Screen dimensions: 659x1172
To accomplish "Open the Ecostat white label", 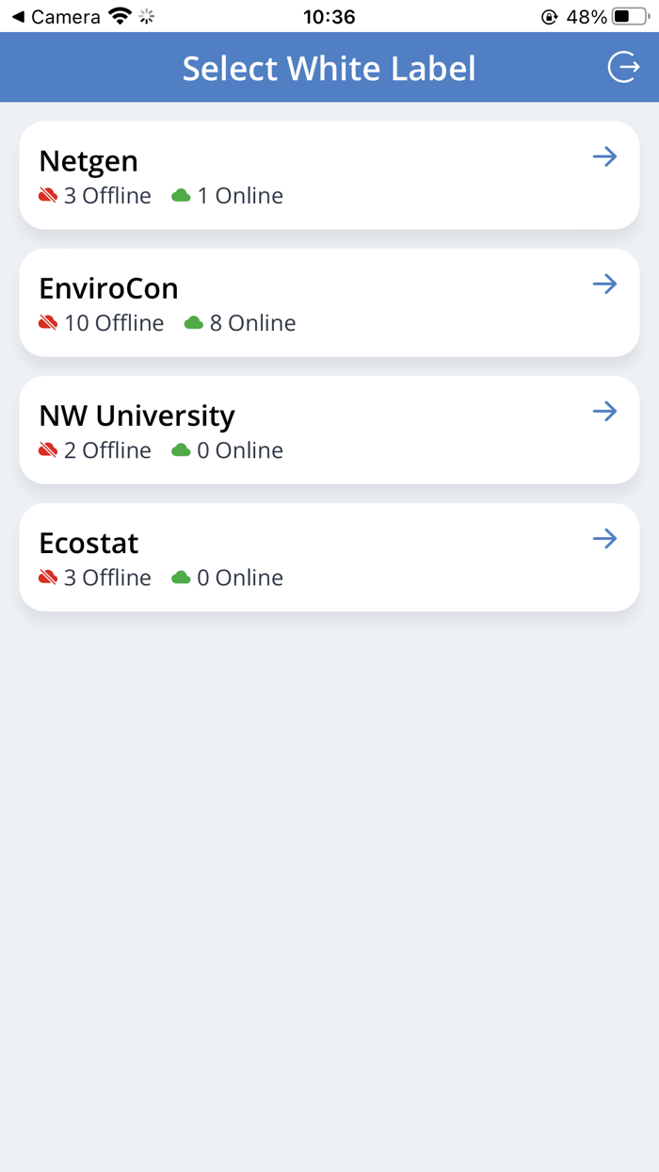I will pos(329,557).
